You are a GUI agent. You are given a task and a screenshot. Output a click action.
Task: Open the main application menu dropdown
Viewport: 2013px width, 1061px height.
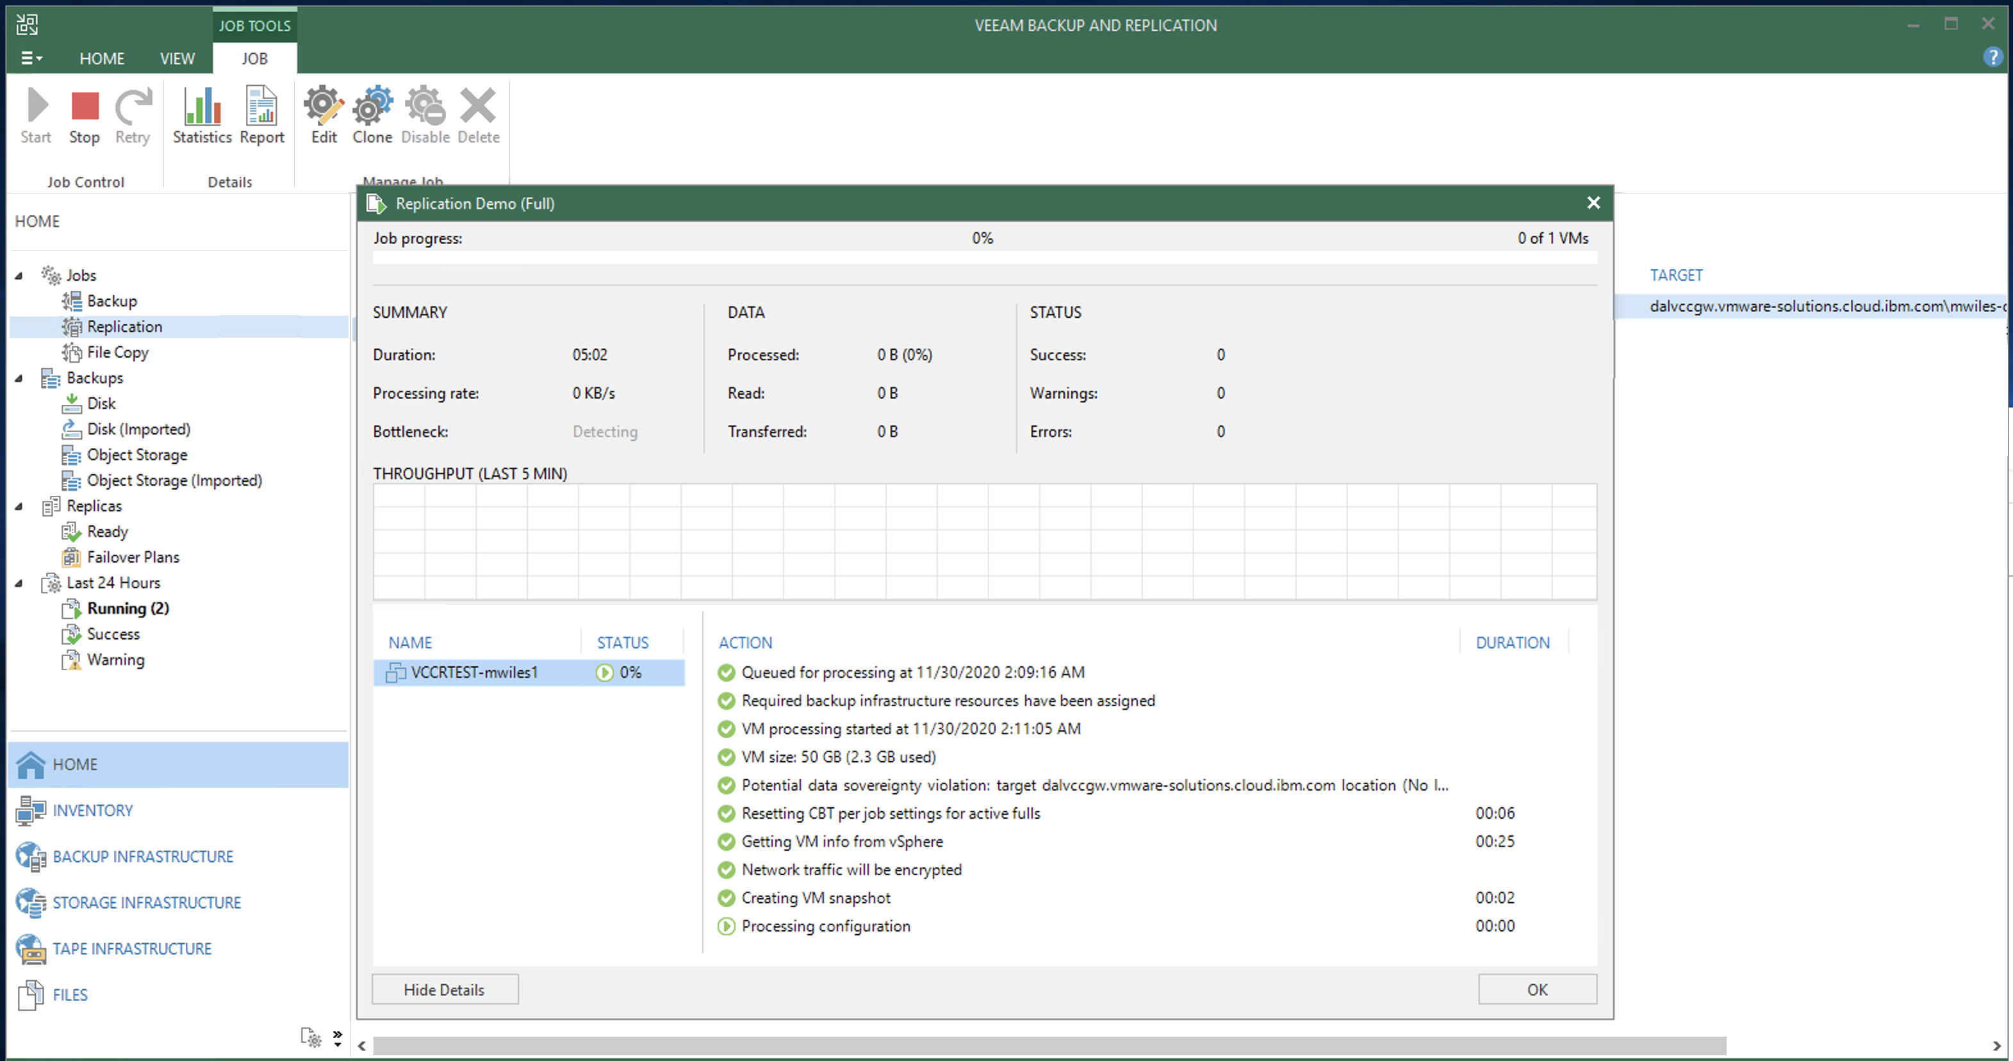pyautogui.click(x=31, y=58)
